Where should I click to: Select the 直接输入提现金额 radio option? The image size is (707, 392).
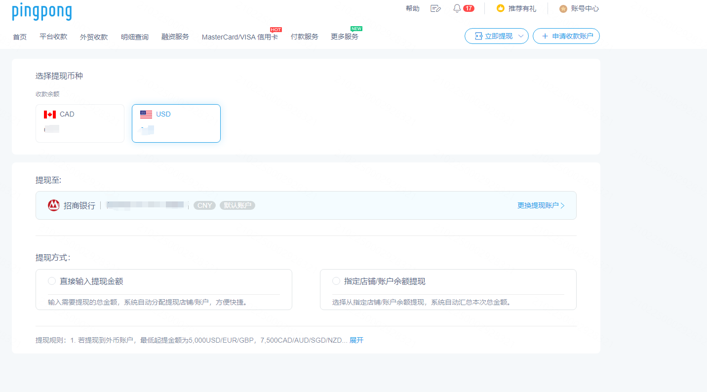[52, 281]
